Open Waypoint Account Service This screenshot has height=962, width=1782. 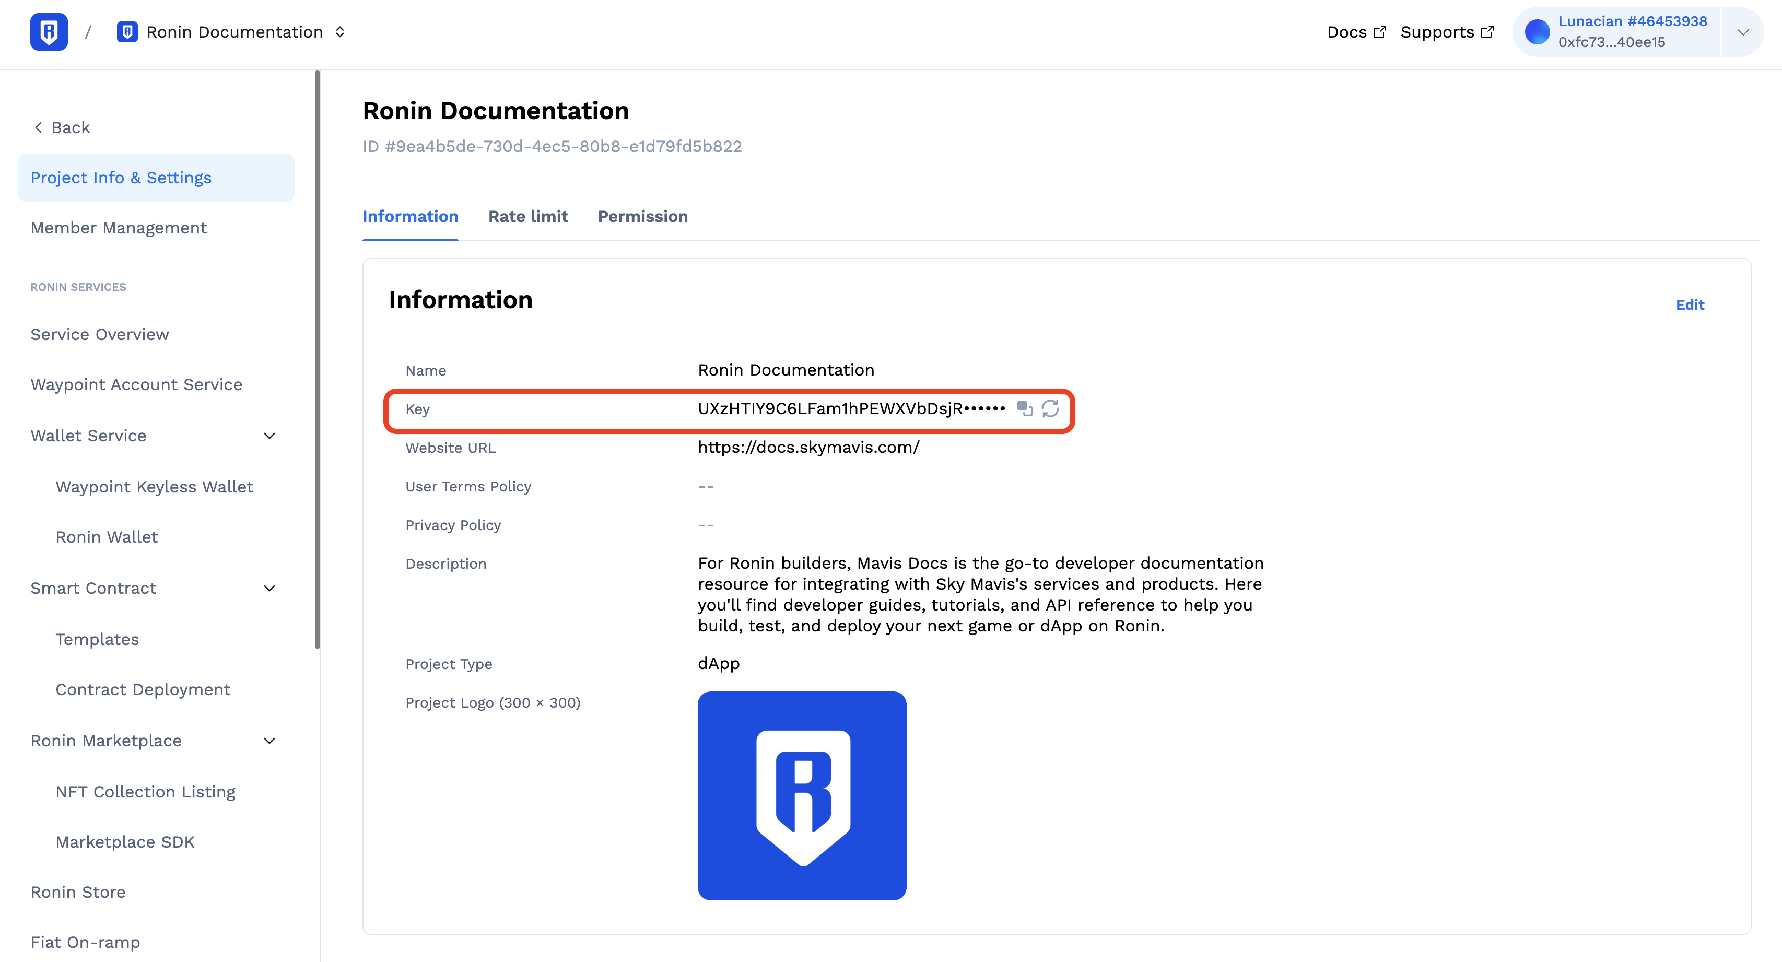pos(136,384)
